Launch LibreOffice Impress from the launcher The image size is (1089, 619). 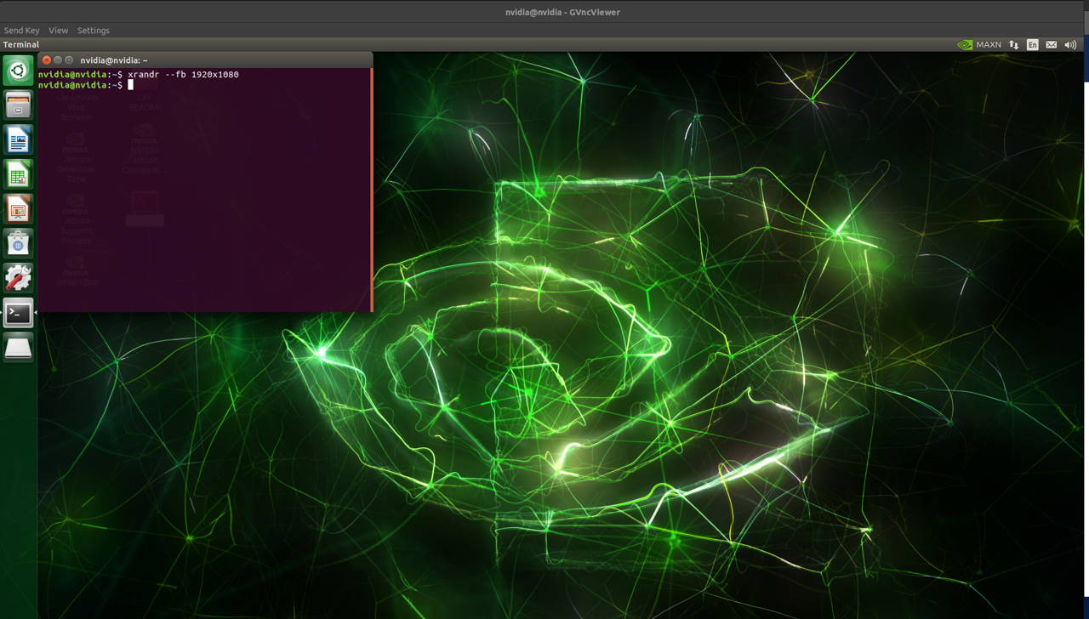(18, 208)
